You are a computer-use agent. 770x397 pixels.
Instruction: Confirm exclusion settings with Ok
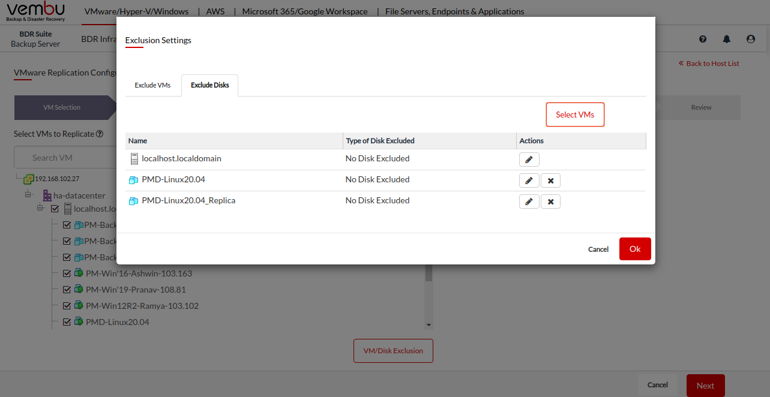click(x=634, y=249)
